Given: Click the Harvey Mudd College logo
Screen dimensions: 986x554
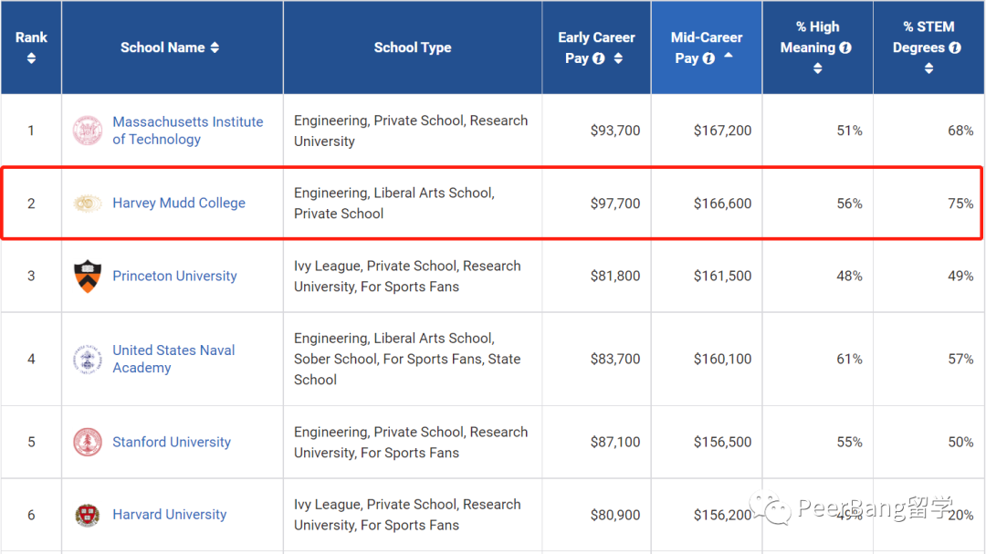Looking at the screenshot, I should point(88,204).
